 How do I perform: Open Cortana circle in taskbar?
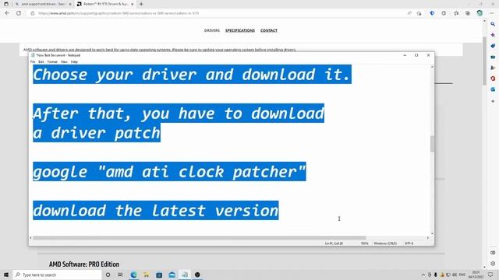108,275
